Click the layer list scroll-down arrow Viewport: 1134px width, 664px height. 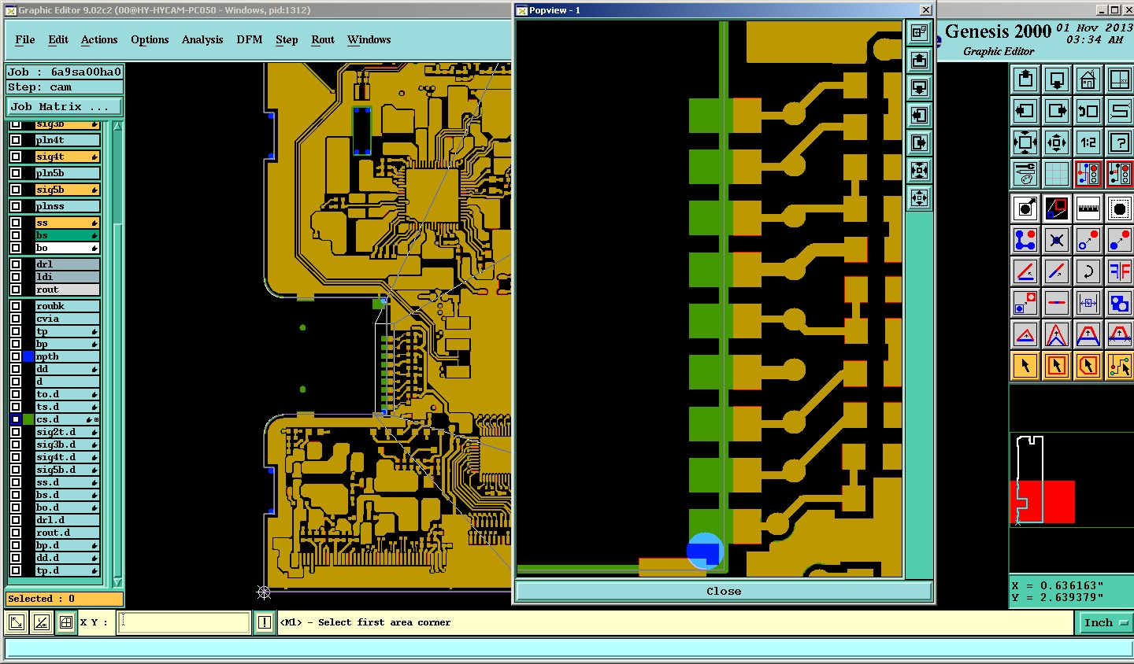117,582
